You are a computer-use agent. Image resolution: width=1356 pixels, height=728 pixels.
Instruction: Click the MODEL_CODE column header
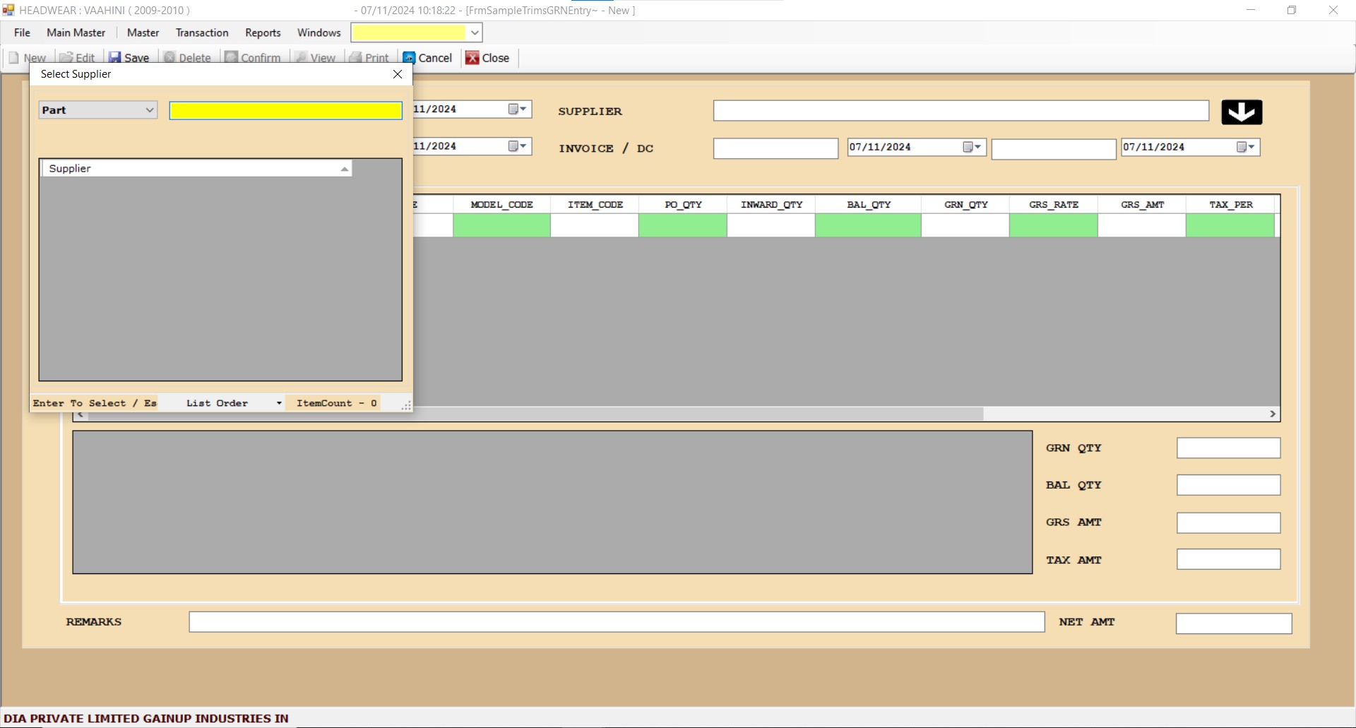501,205
